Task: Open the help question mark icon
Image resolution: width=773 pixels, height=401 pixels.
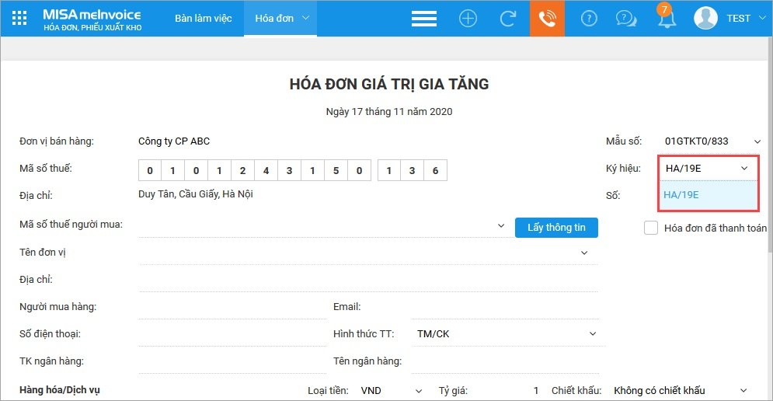Action: click(x=589, y=19)
